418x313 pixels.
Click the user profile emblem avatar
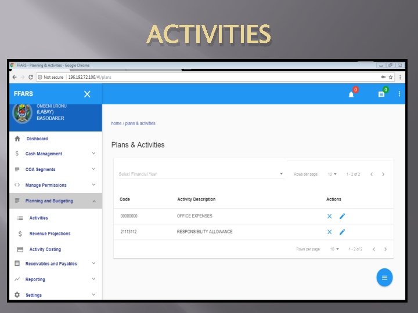tap(23, 114)
